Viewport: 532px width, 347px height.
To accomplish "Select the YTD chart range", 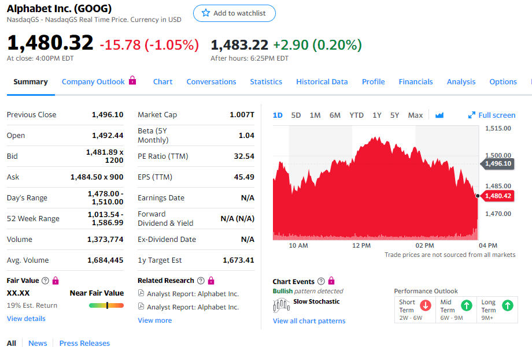I will pos(356,115).
